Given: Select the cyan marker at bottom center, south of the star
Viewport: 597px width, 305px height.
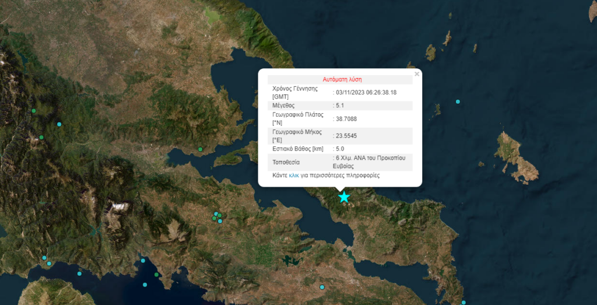Looking at the screenshot, I should click(322, 287).
